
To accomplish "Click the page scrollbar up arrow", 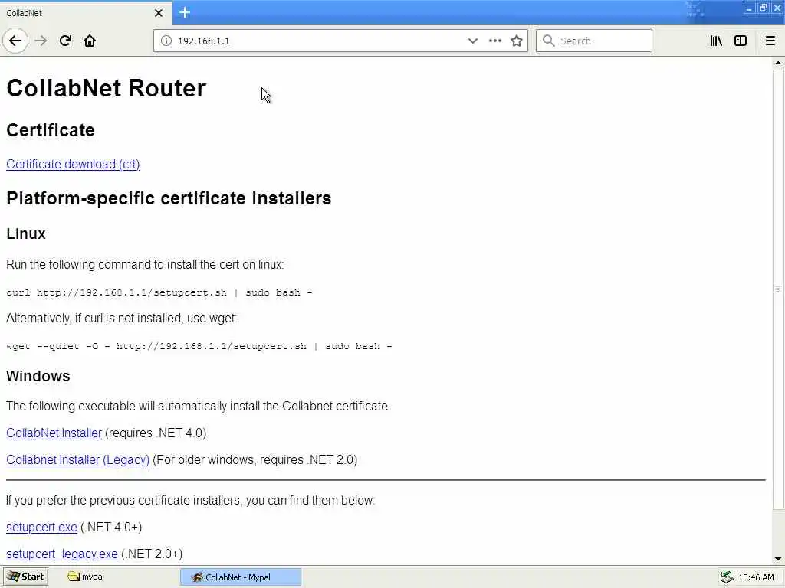I will point(778,63).
